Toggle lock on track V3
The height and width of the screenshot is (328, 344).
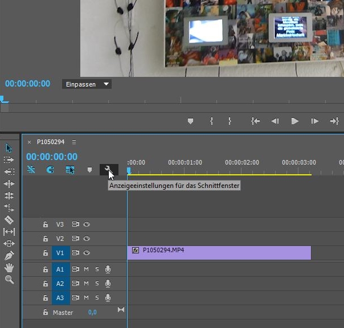pyautogui.click(x=46, y=224)
